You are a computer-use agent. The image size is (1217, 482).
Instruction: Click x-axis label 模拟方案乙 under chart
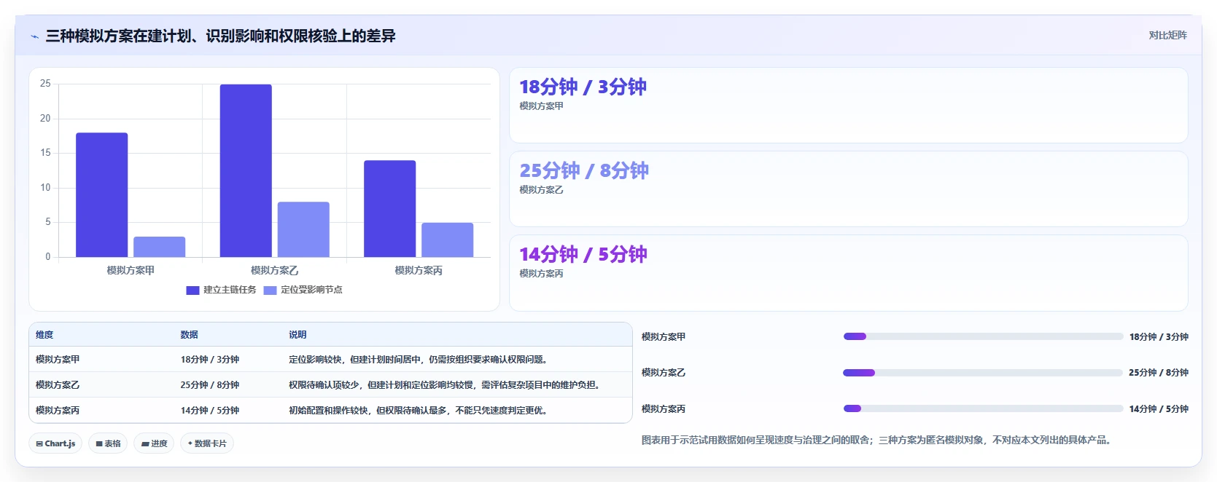click(275, 270)
